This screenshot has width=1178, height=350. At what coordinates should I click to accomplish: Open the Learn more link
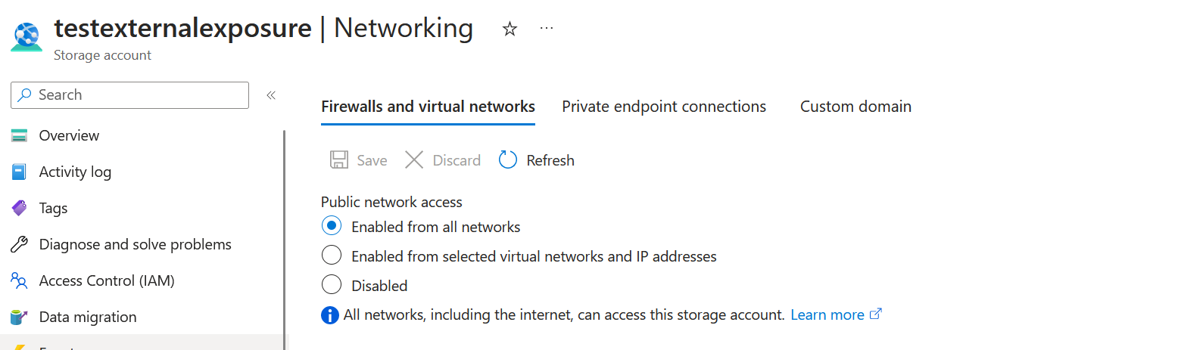click(x=827, y=315)
